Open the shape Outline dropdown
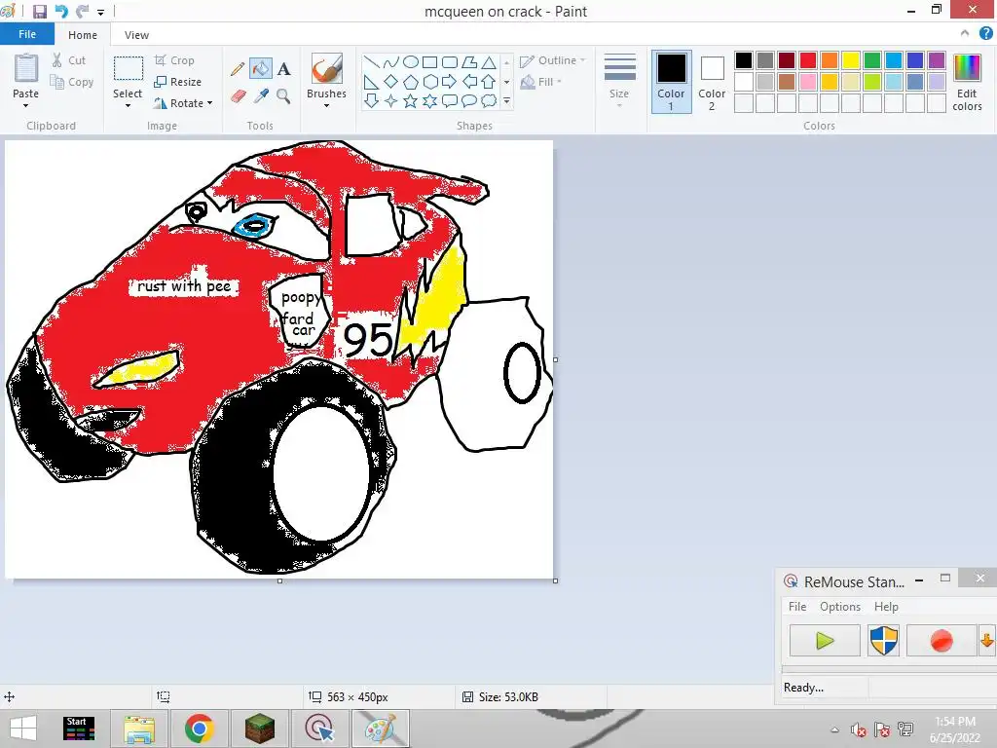 click(553, 60)
